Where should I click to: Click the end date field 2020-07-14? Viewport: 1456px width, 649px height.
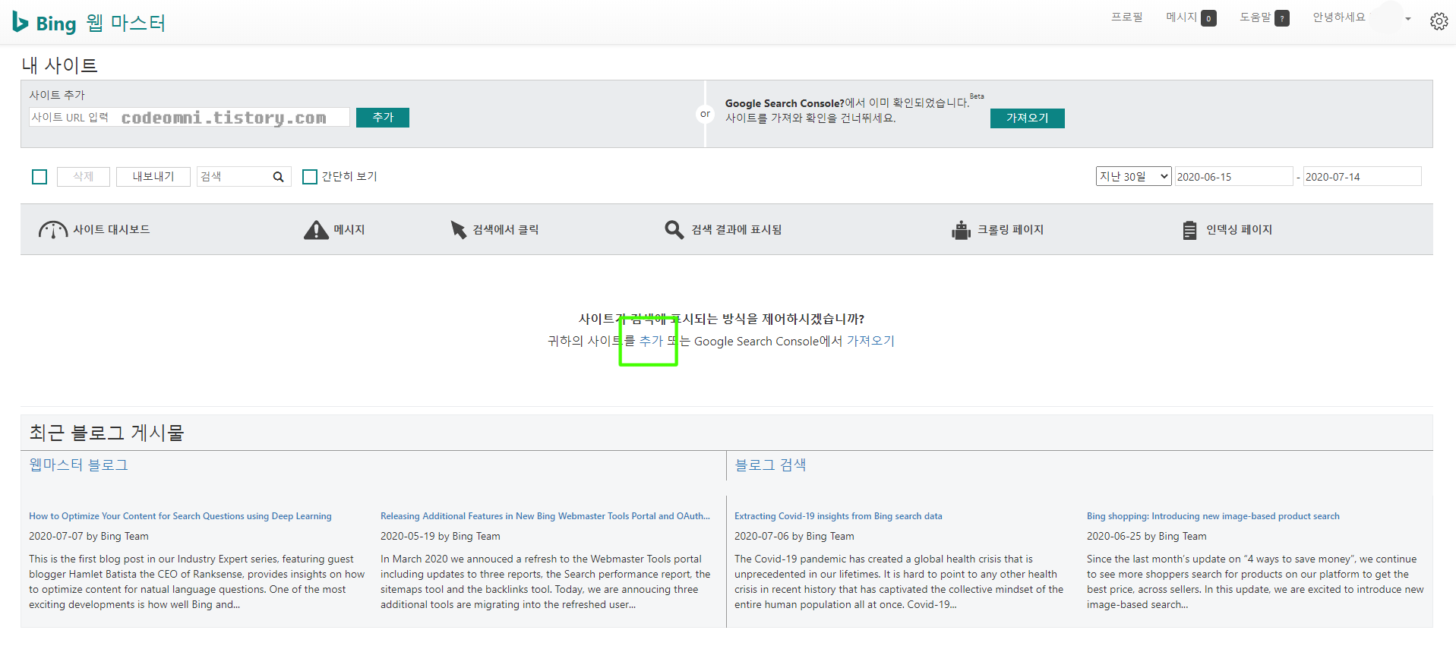[1362, 176]
